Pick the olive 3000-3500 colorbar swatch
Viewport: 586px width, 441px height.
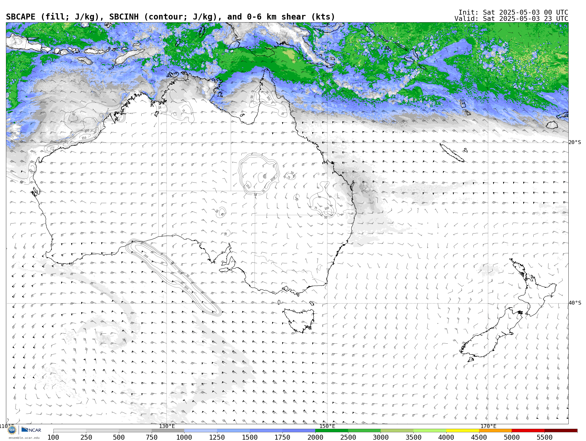tap(397, 431)
